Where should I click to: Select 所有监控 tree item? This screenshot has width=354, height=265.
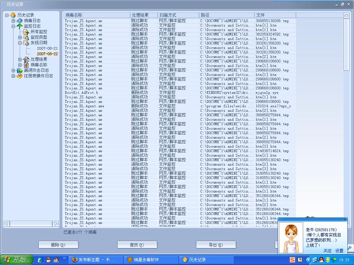click(39, 32)
